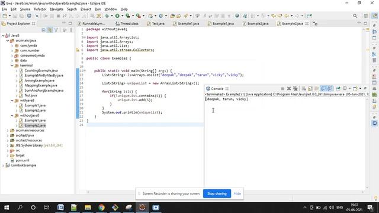379x213 pixels.
Task: Open Chrome from the taskbar
Action: (101, 208)
